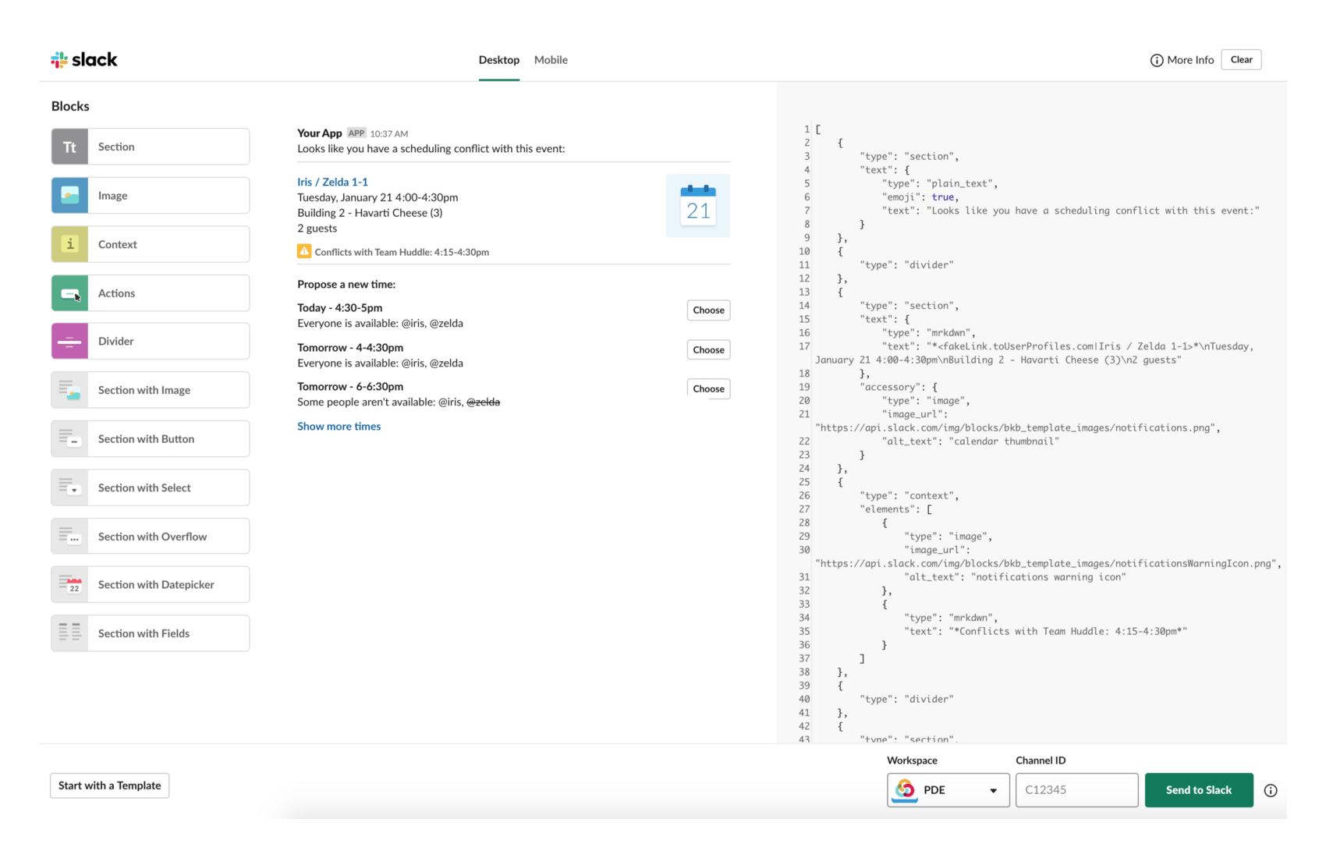The height and width of the screenshot is (858, 1326).
Task: Click the Context block label
Action: coord(118,244)
